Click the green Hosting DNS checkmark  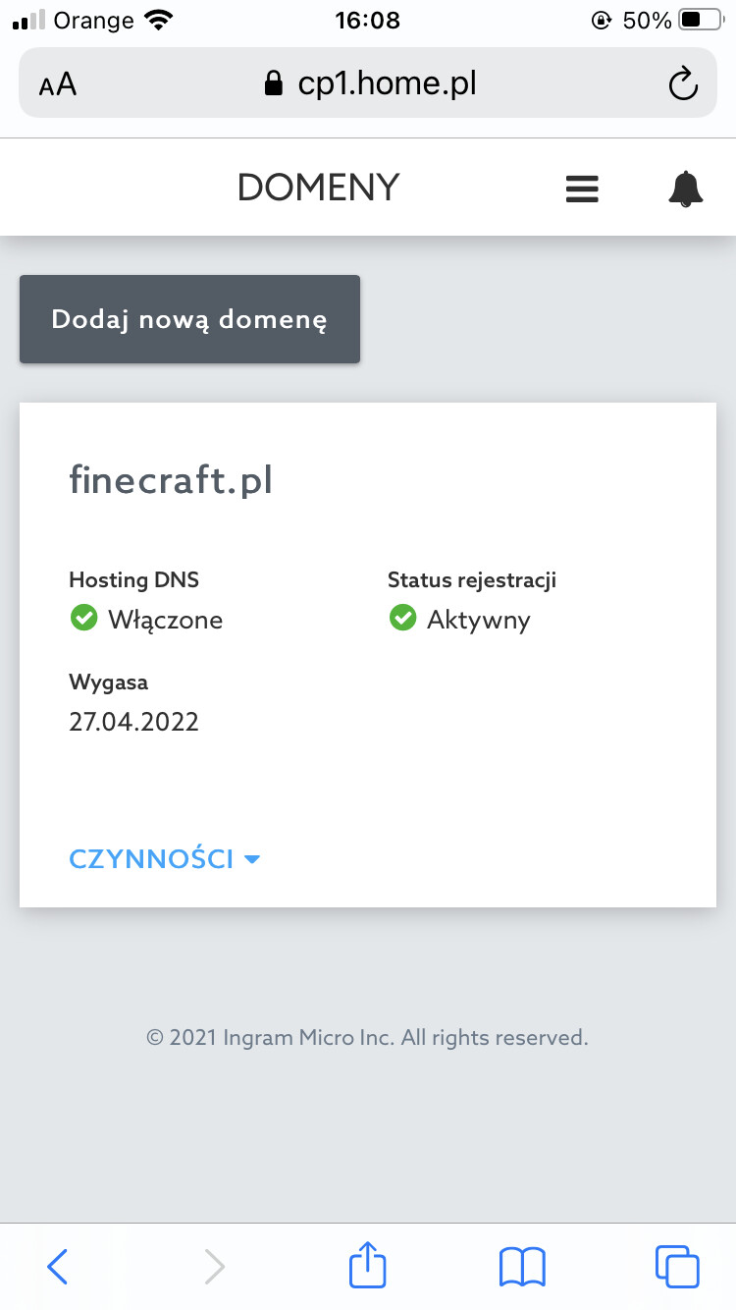(83, 619)
